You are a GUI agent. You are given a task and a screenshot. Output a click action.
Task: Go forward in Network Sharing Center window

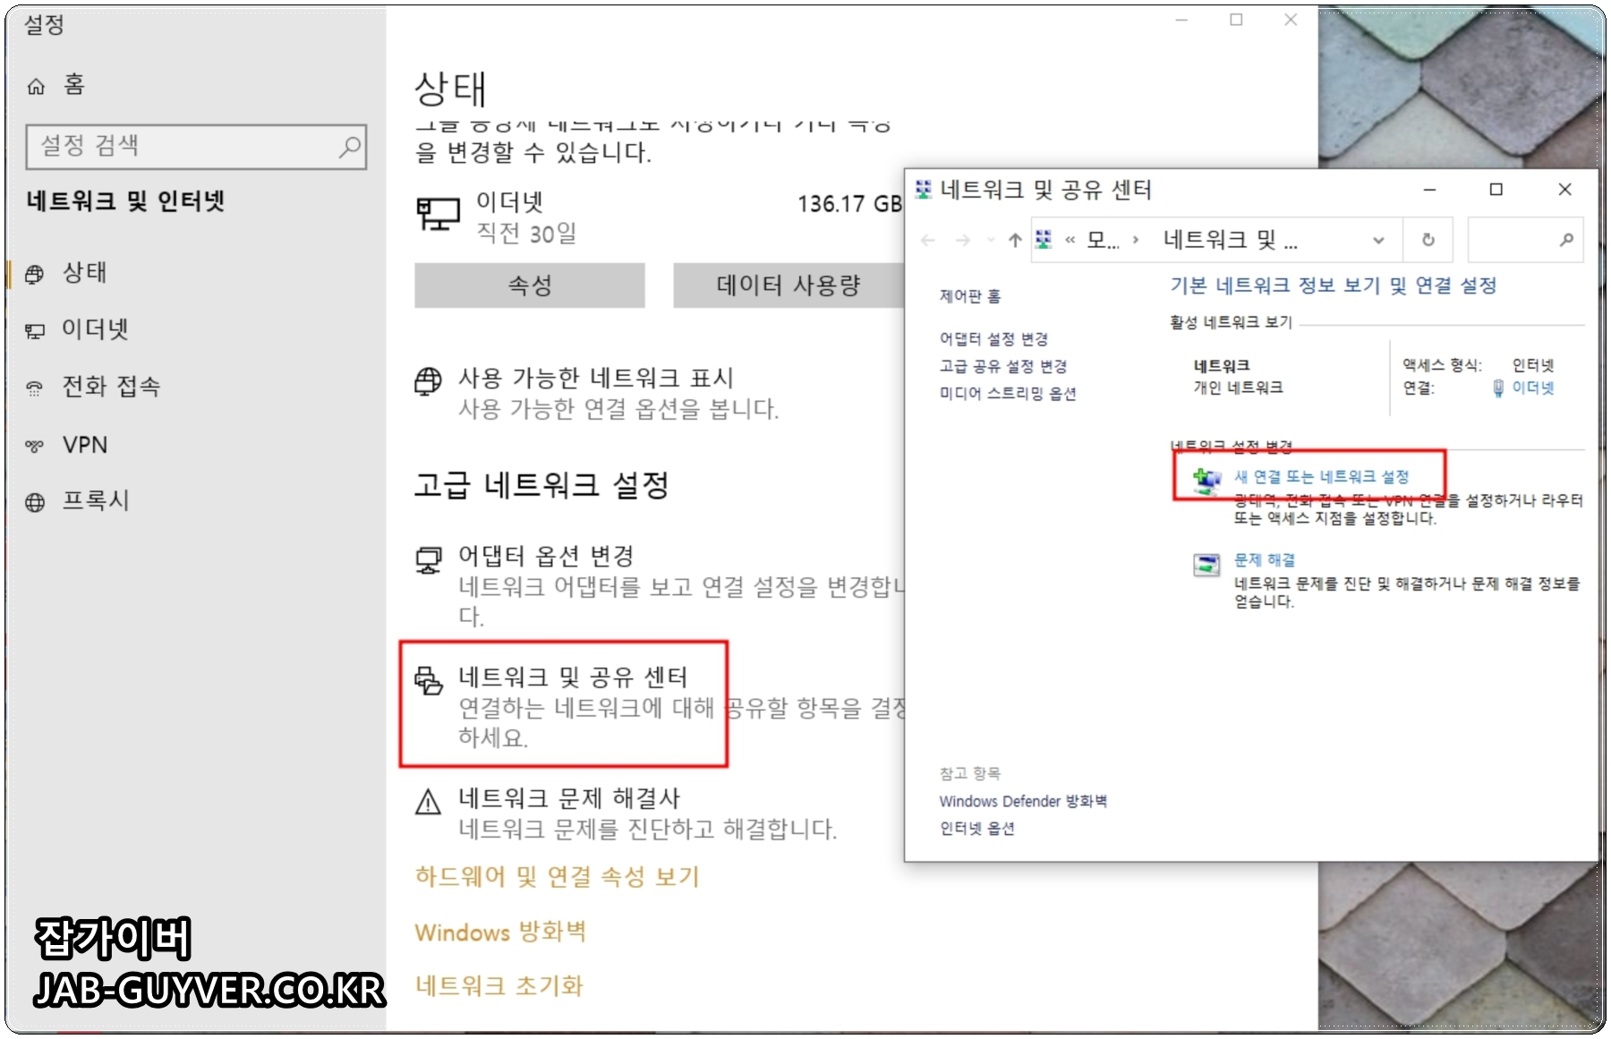point(963,240)
